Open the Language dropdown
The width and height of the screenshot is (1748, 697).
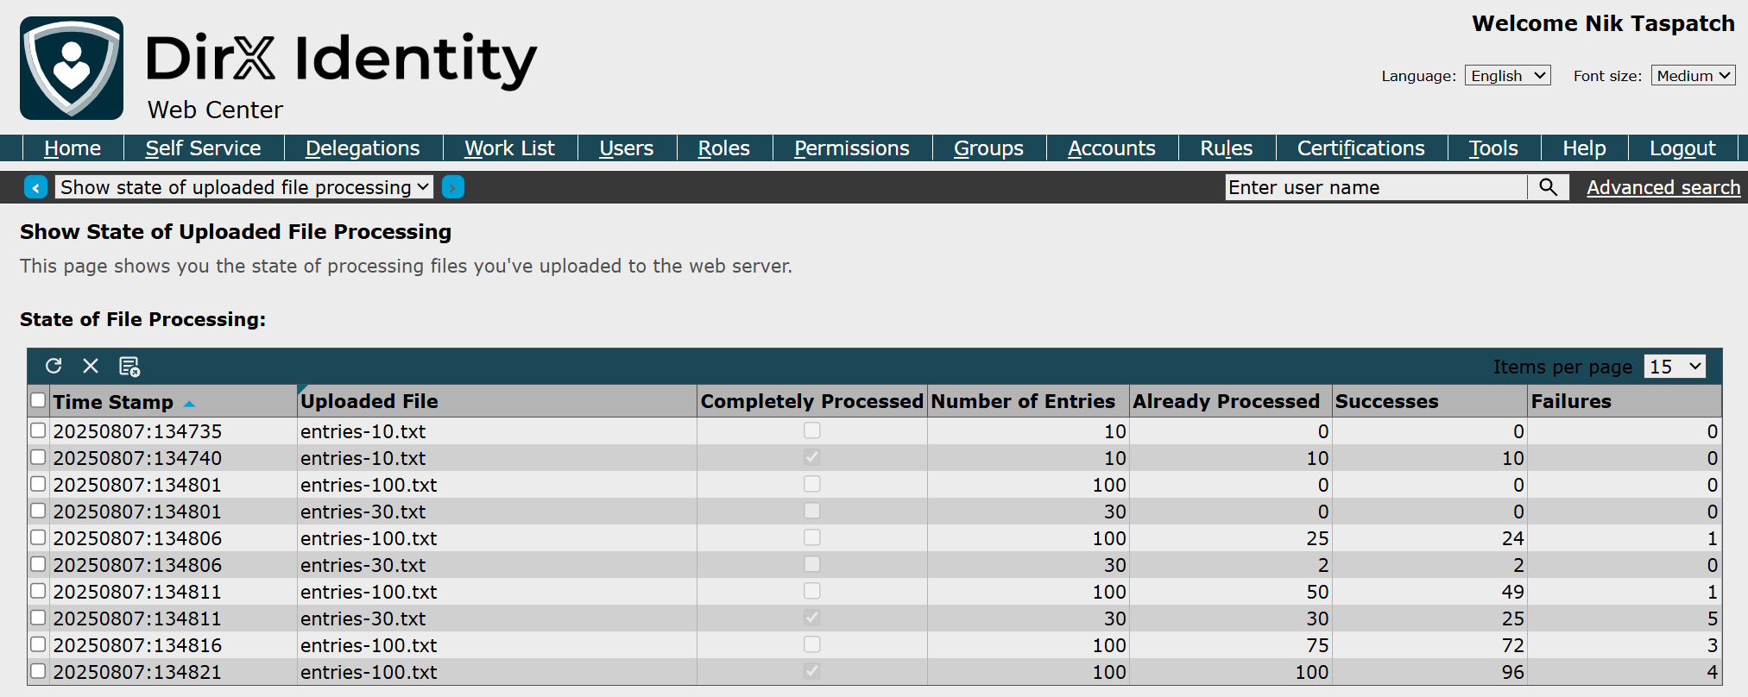[x=1507, y=76]
